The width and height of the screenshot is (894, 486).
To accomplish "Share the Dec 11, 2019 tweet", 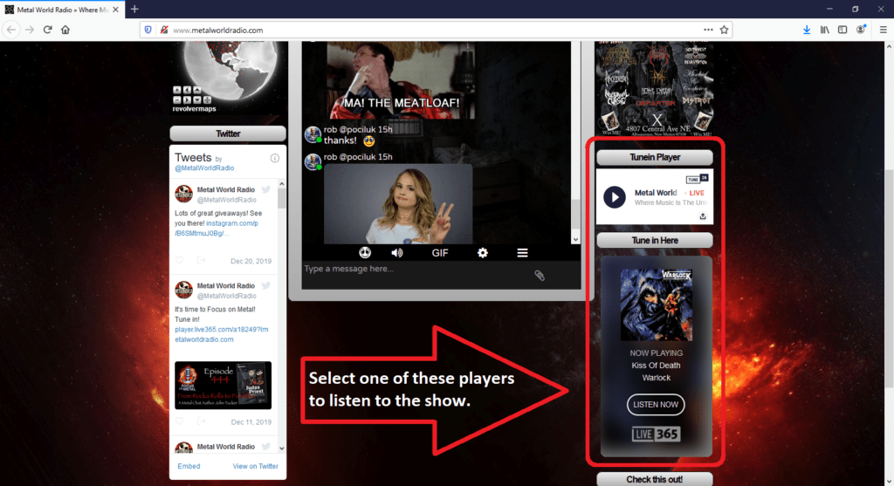I will tap(201, 421).
